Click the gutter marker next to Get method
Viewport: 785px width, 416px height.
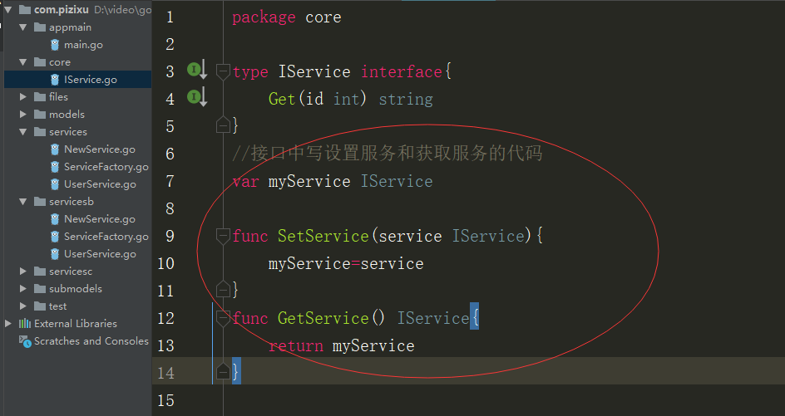pyautogui.click(x=197, y=97)
